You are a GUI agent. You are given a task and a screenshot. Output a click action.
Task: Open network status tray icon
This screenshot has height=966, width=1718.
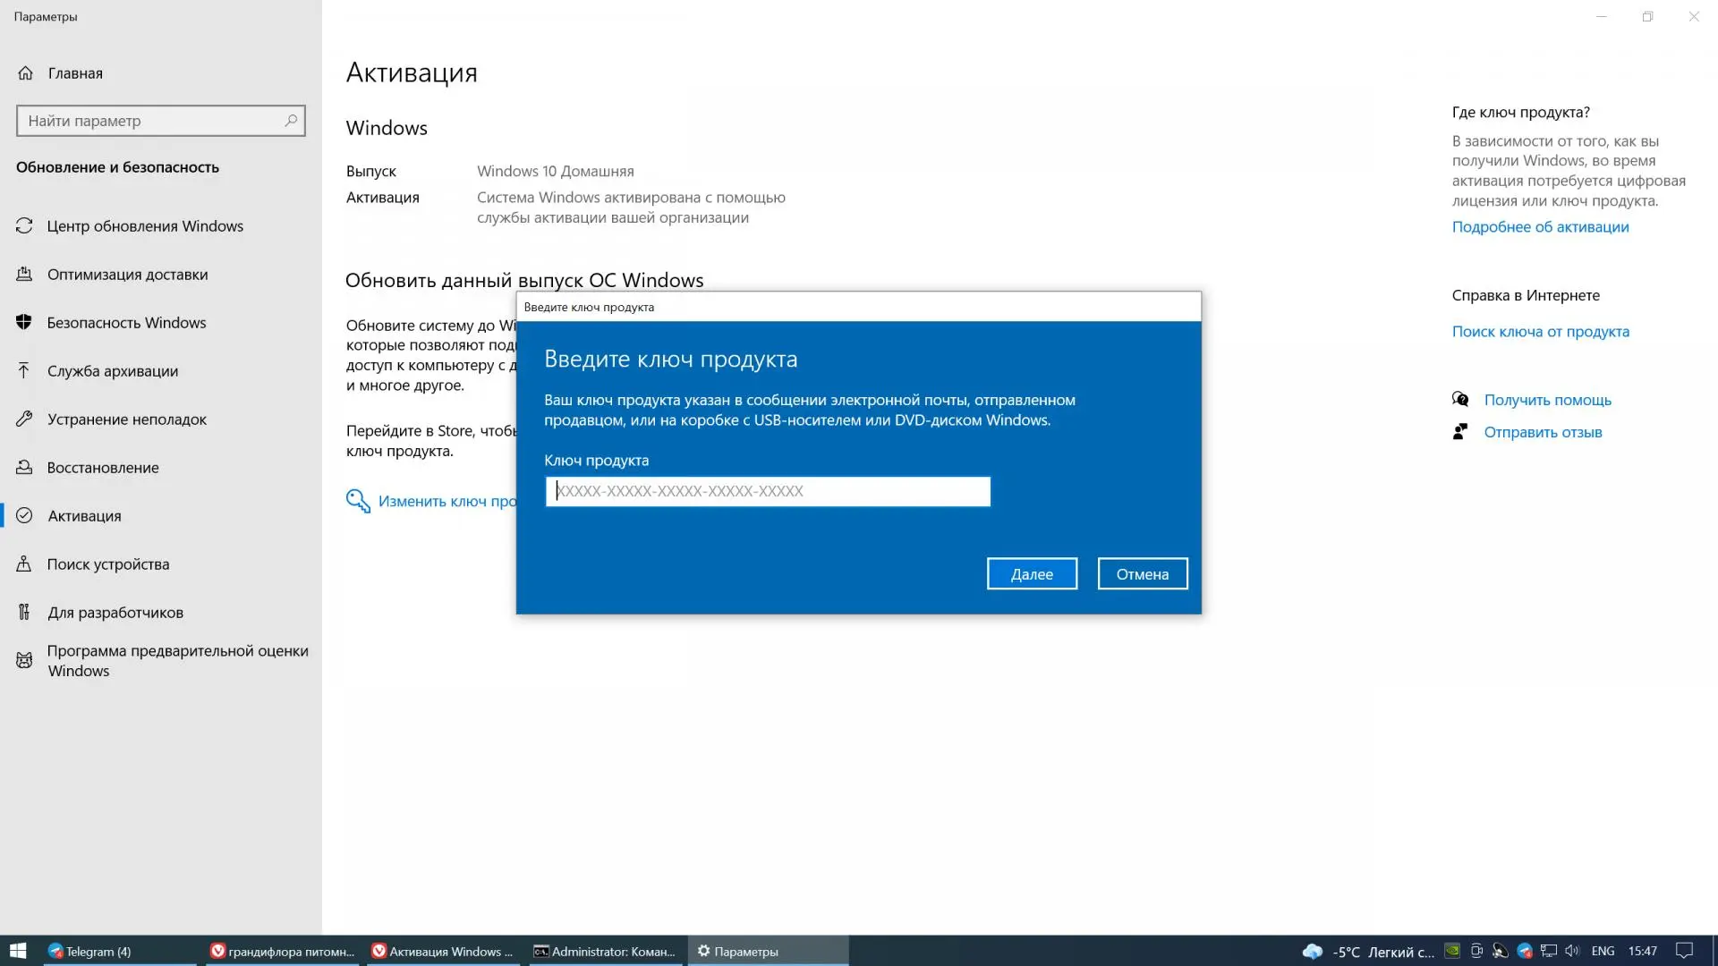tap(1549, 951)
